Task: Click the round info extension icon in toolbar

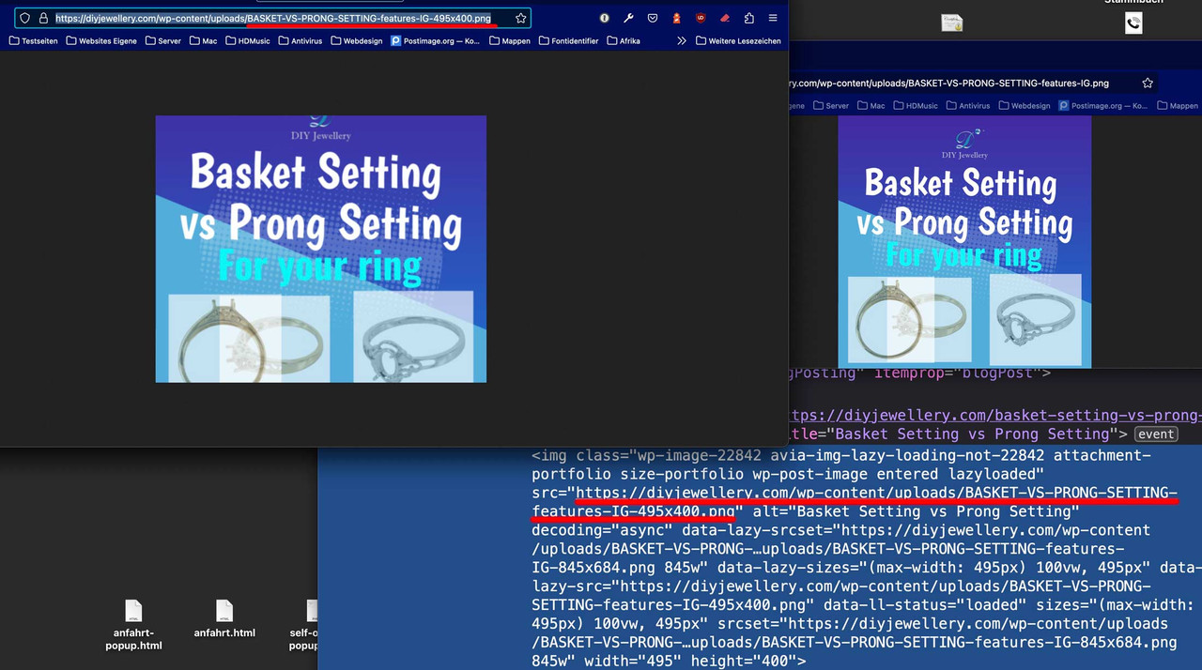Action: pyautogui.click(x=604, y=18)
